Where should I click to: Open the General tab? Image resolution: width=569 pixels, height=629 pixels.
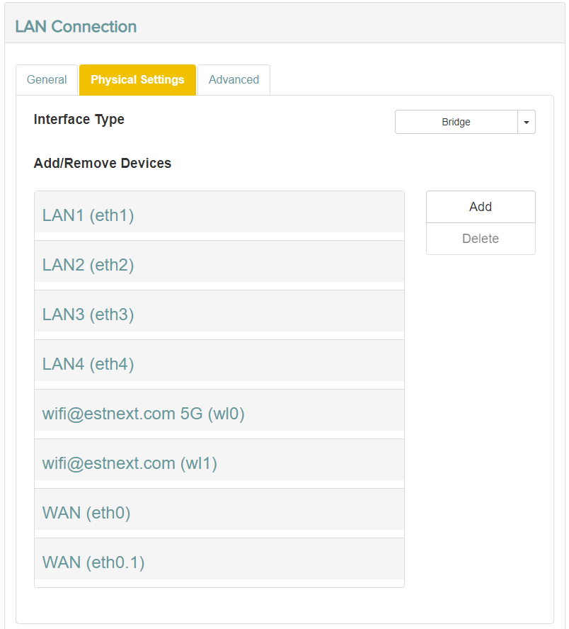[x=47, y=80]
